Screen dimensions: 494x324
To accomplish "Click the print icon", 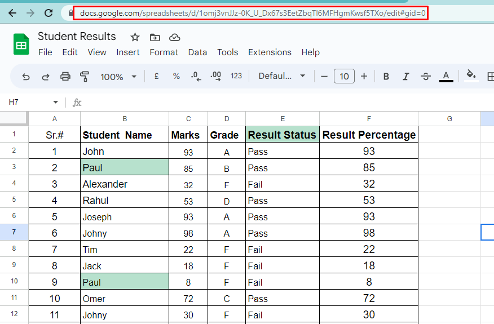I will 65,76.
